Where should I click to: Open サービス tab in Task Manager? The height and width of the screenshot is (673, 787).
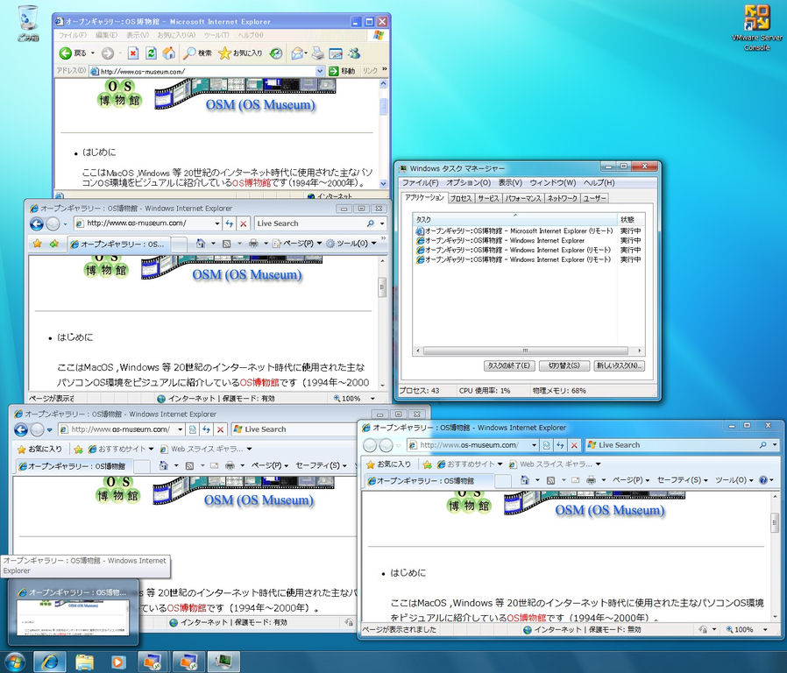pyautogui.click(x=488, y=198)
